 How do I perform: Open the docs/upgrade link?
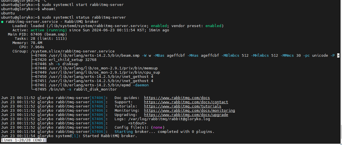pos(186,115)
